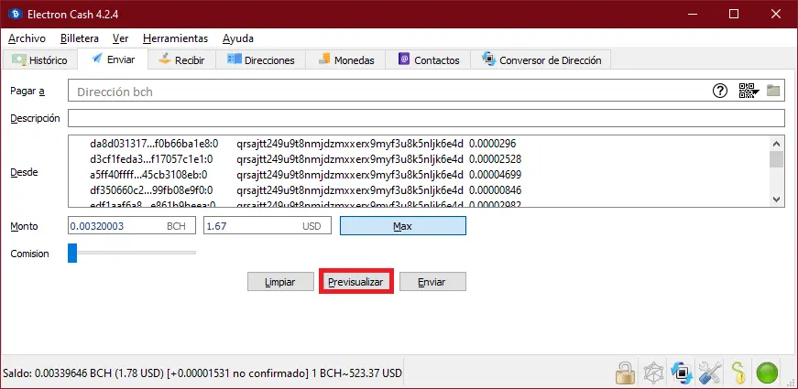Image resolution: width=798 pixels, height=389 pixels.
Task: Minimize the Electron Cash window
Action: 692,15
